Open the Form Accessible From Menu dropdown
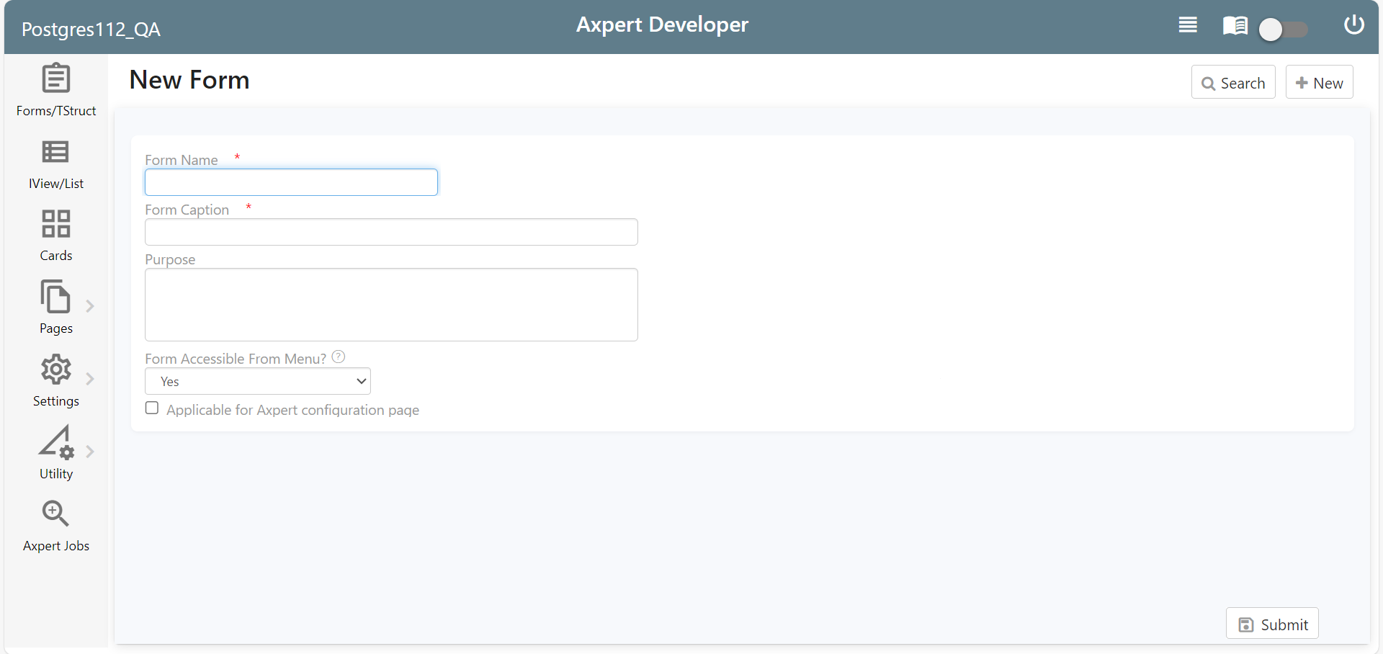The image size is (1383, 654). tap(257, 381)
